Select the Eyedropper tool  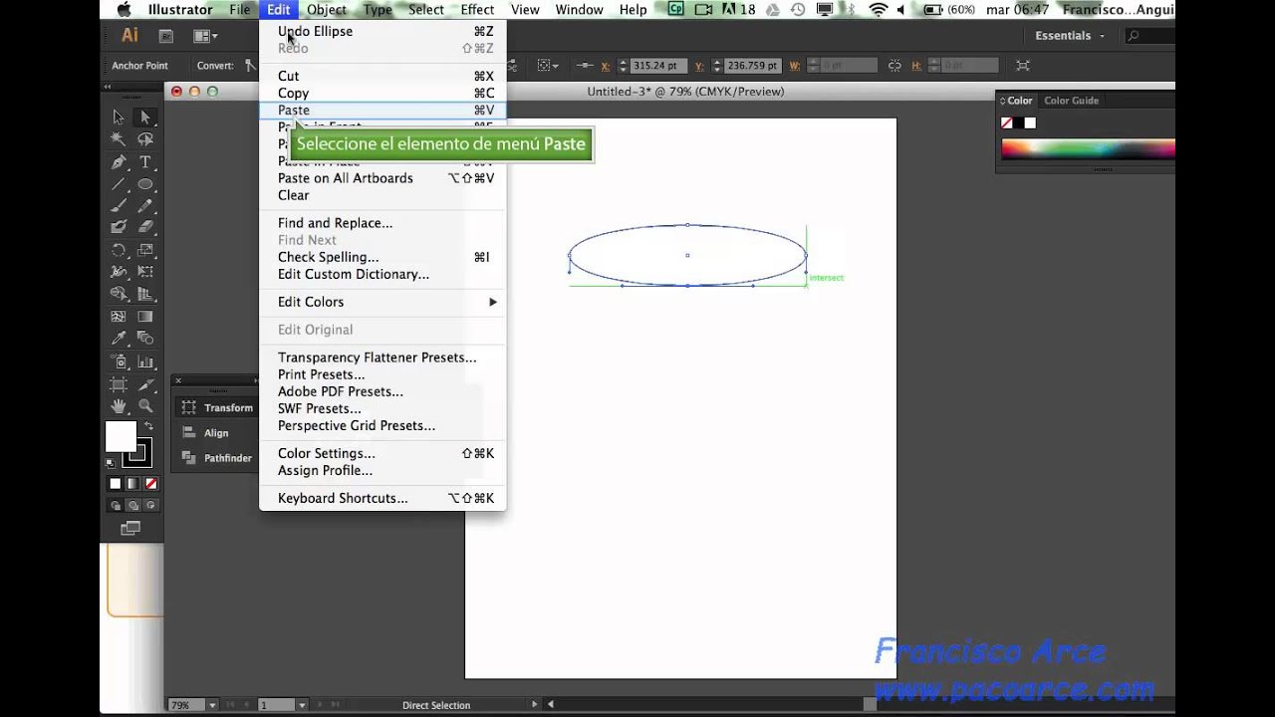119,339
